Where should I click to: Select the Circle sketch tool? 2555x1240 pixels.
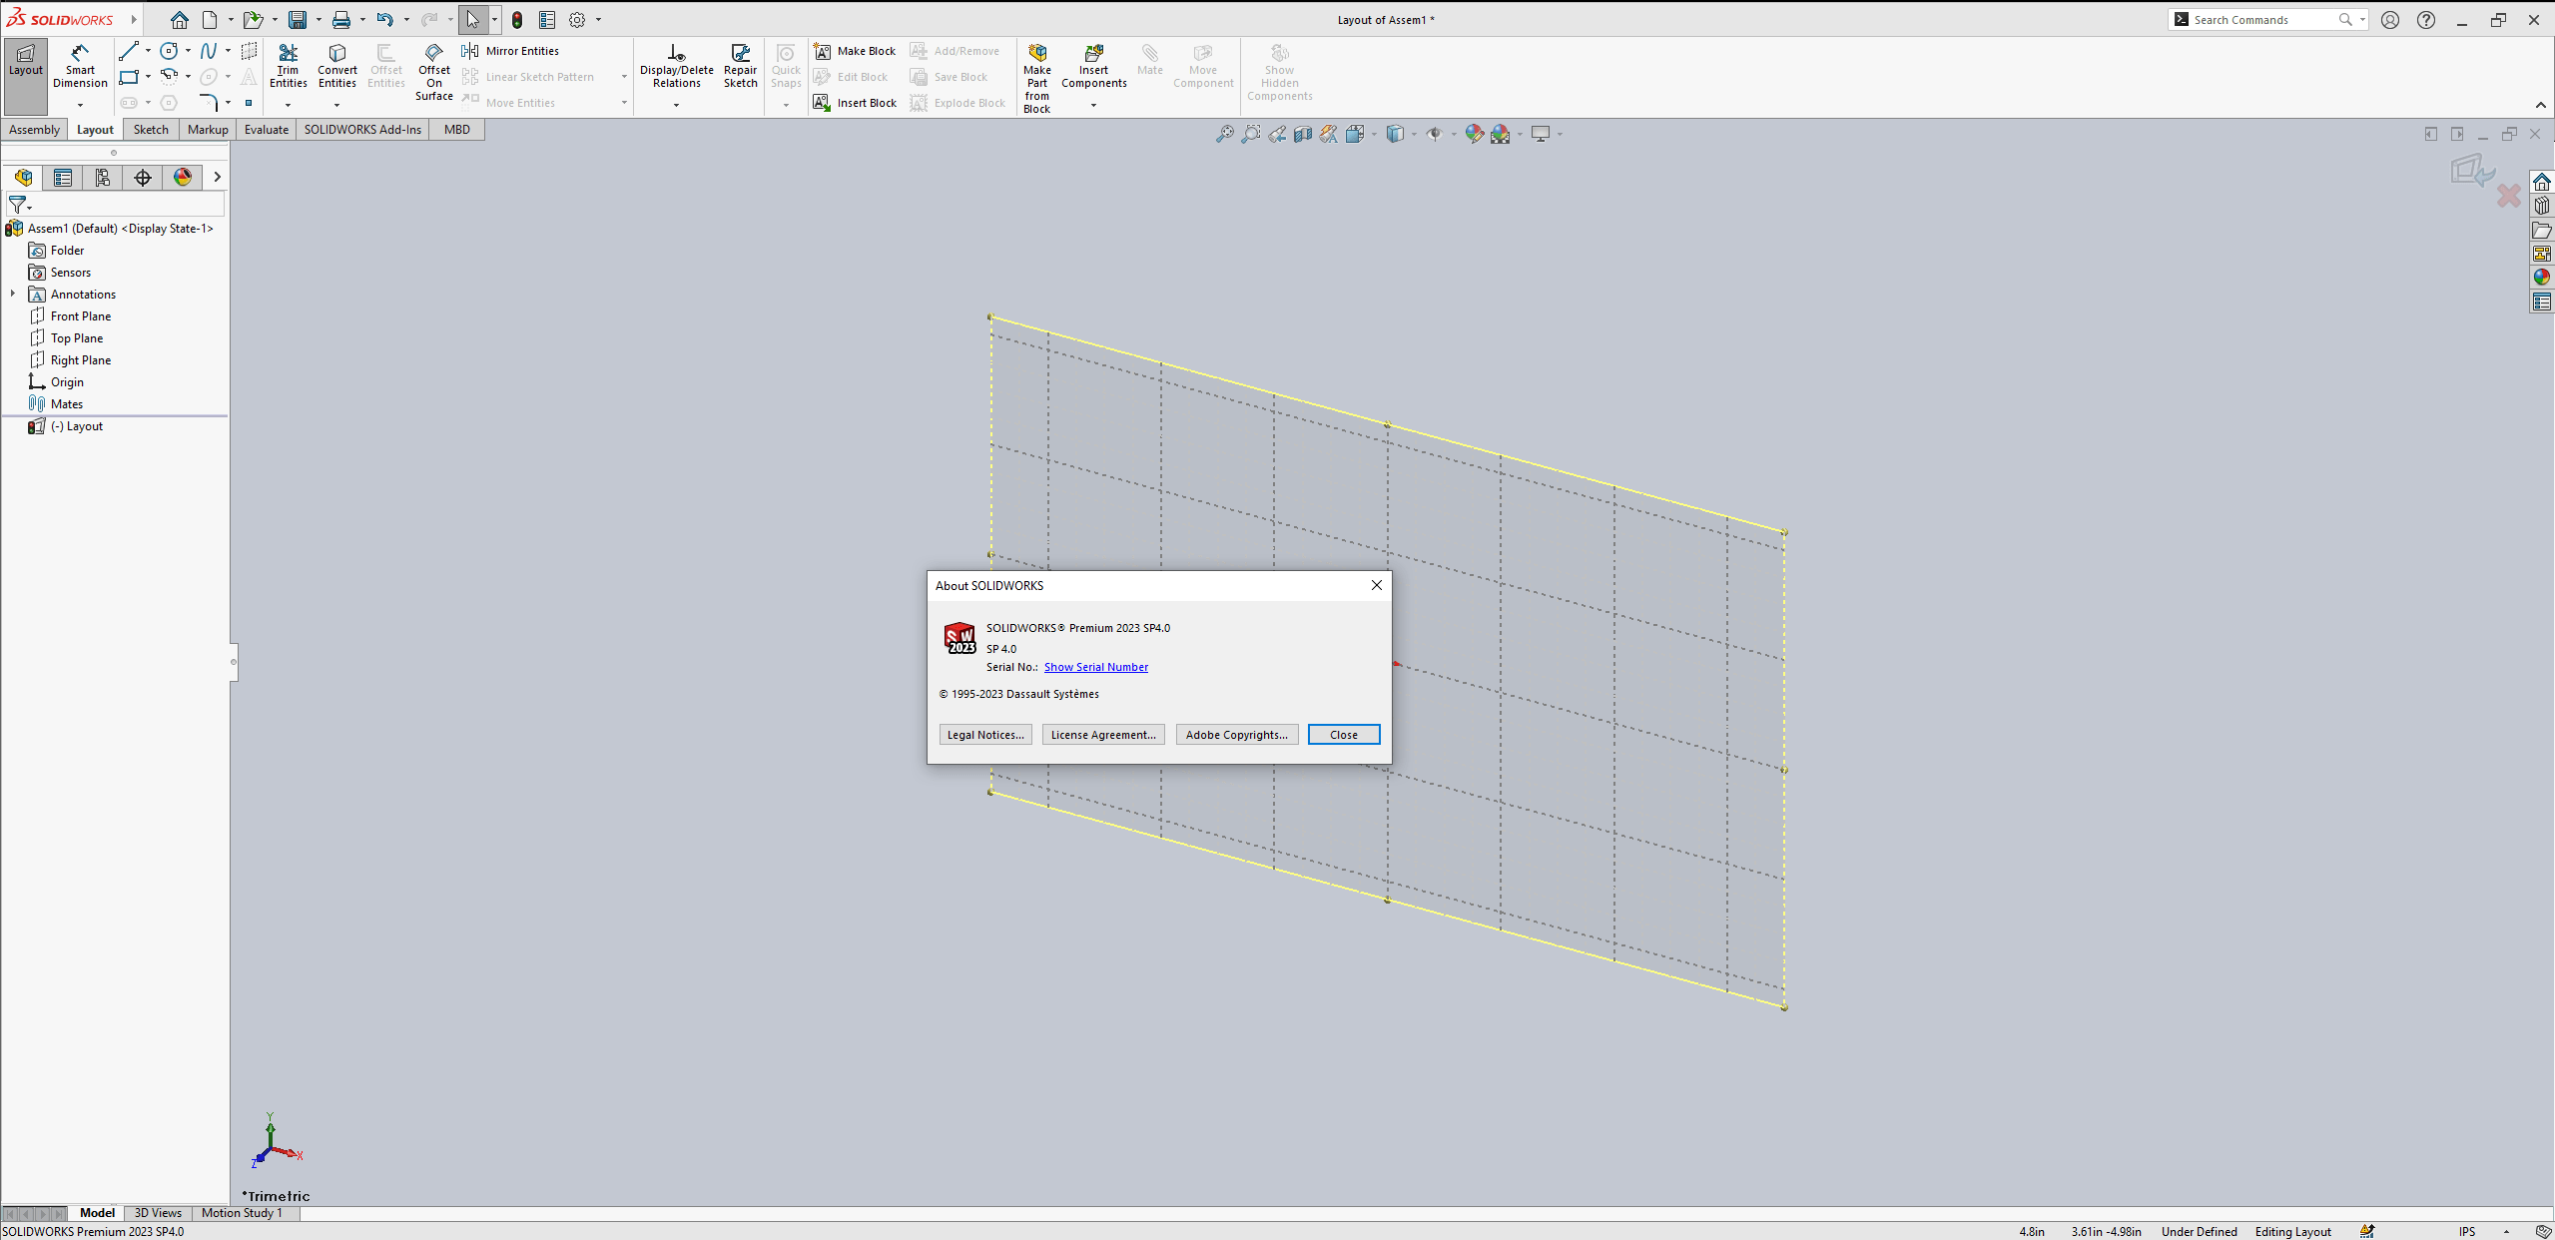click(x=169, y=51)
